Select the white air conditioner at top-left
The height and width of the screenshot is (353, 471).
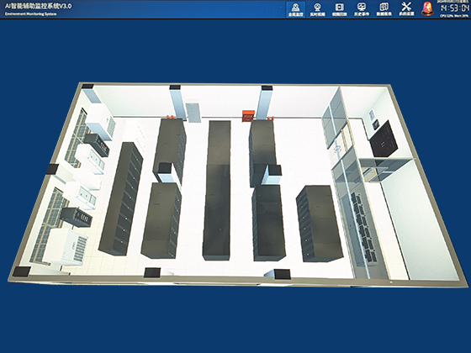pos(101,122)
